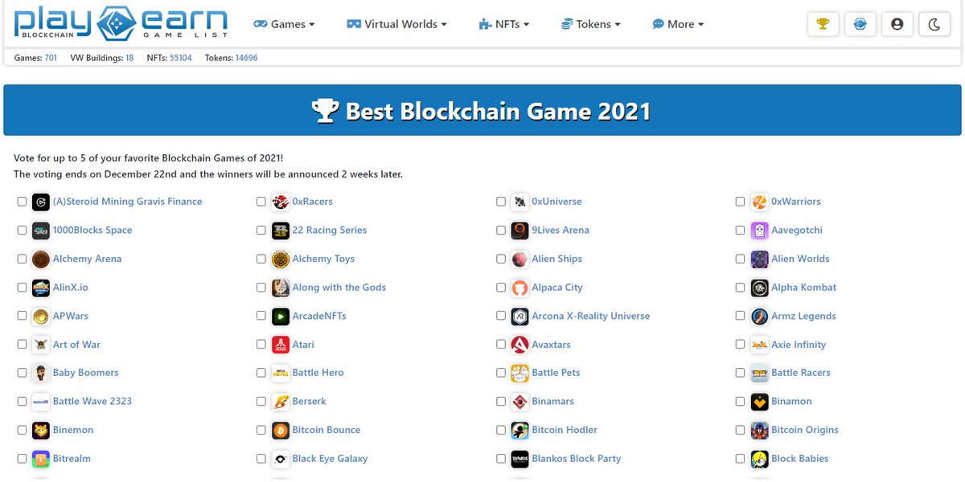The image size is (965, 482).
Task: Open the Tokens menu
Action: (x=591, y=24)
